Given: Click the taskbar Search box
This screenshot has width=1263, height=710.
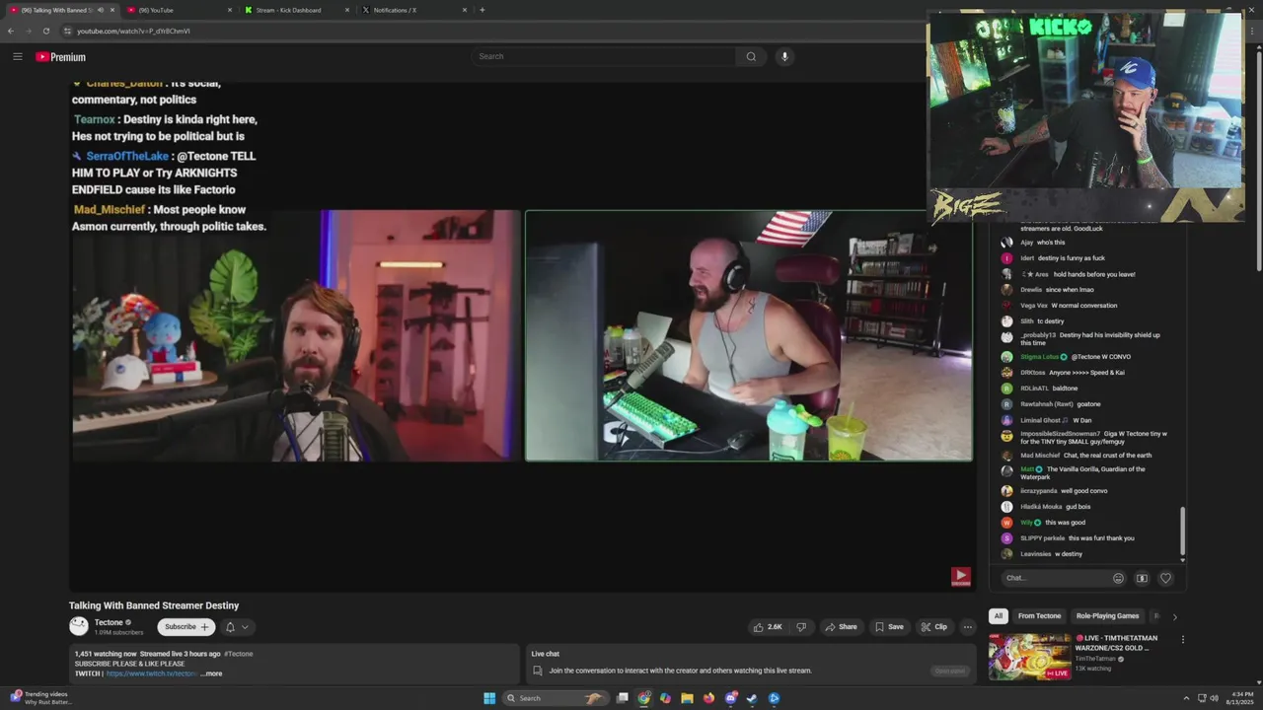Looking at the screenshot, I should 555,698.
